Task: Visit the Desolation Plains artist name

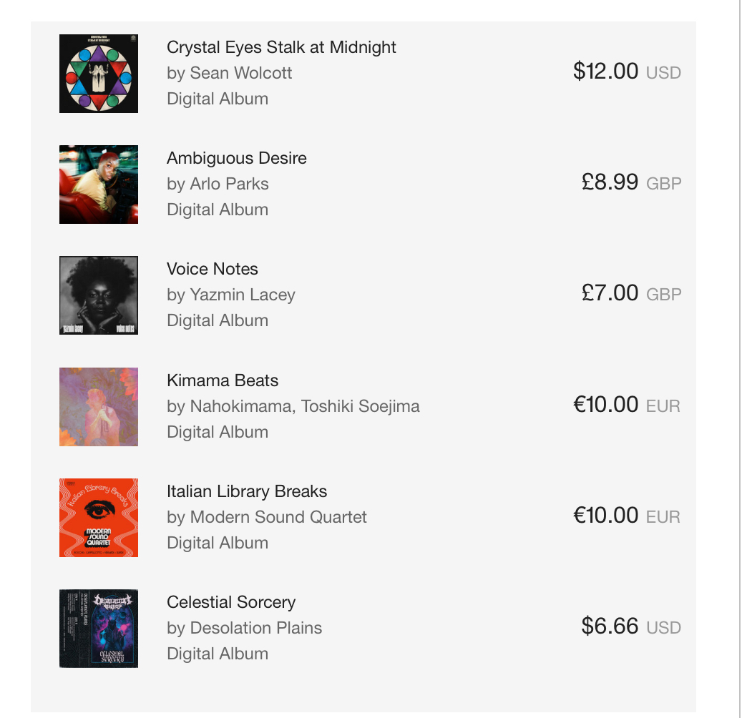Action: click(x=255, y=628)
